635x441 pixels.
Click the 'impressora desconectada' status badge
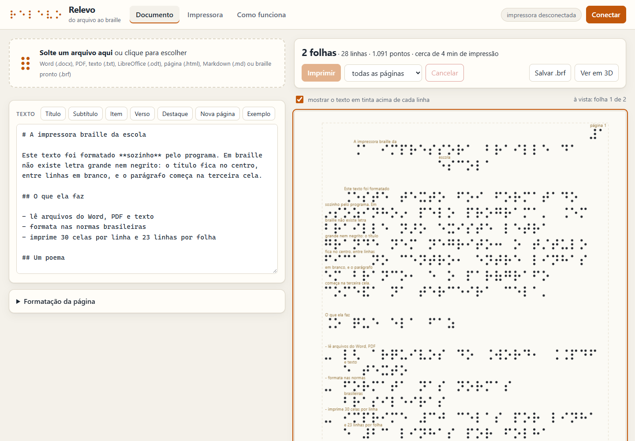[x=541, y=15]
